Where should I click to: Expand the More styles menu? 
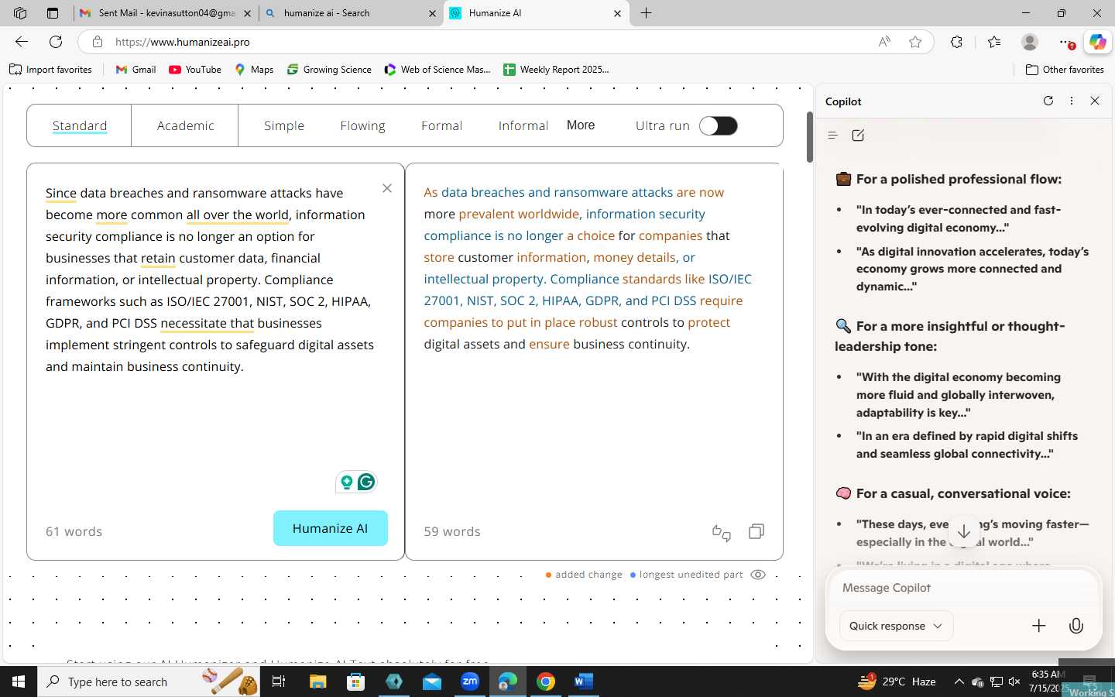point(581,125)
